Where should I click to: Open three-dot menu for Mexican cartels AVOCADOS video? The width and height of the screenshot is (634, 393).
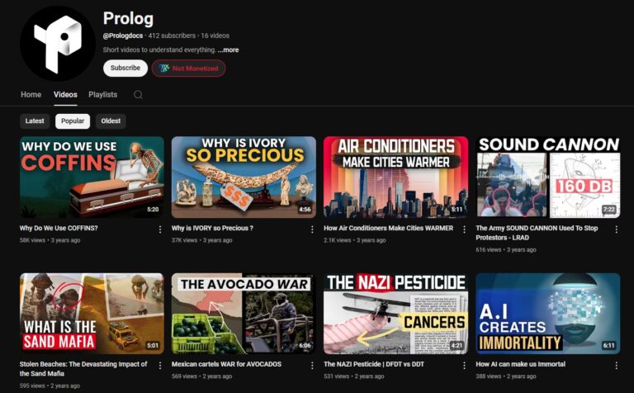point(312,366)
